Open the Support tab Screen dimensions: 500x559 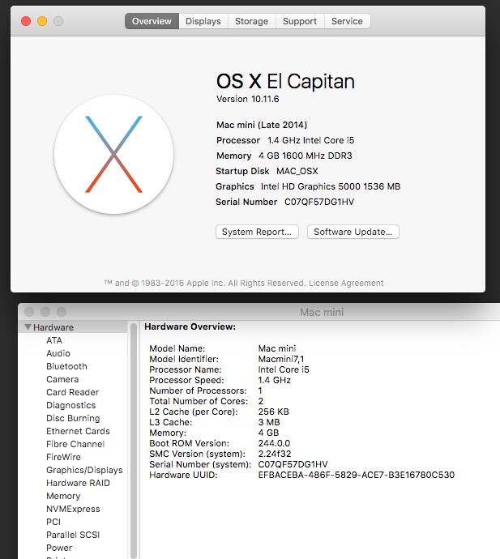(300, 21)
